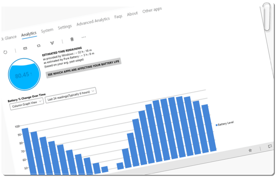Click the Battery Level legend entry

(x=225, y=124)
